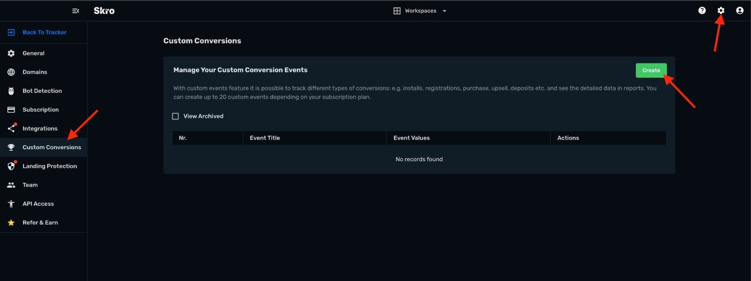The height and width of the screenshot is (281, 751).
Task: Click the Workspaces grid icon
Action: pyautogui.click(x=397, y=10)
